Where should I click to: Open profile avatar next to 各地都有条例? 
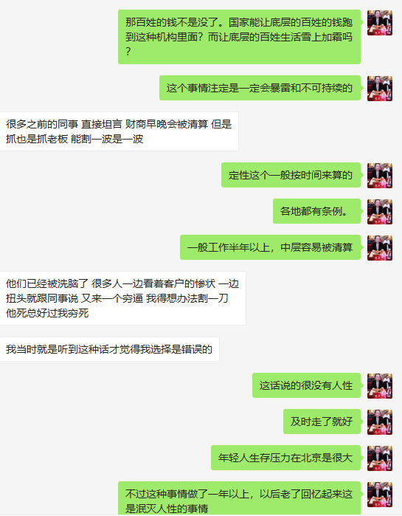coord(380,212)
